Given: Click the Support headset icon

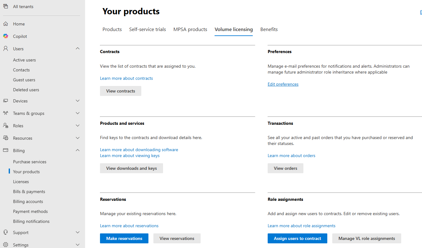Looking at the screenshot, I should 6,232.
